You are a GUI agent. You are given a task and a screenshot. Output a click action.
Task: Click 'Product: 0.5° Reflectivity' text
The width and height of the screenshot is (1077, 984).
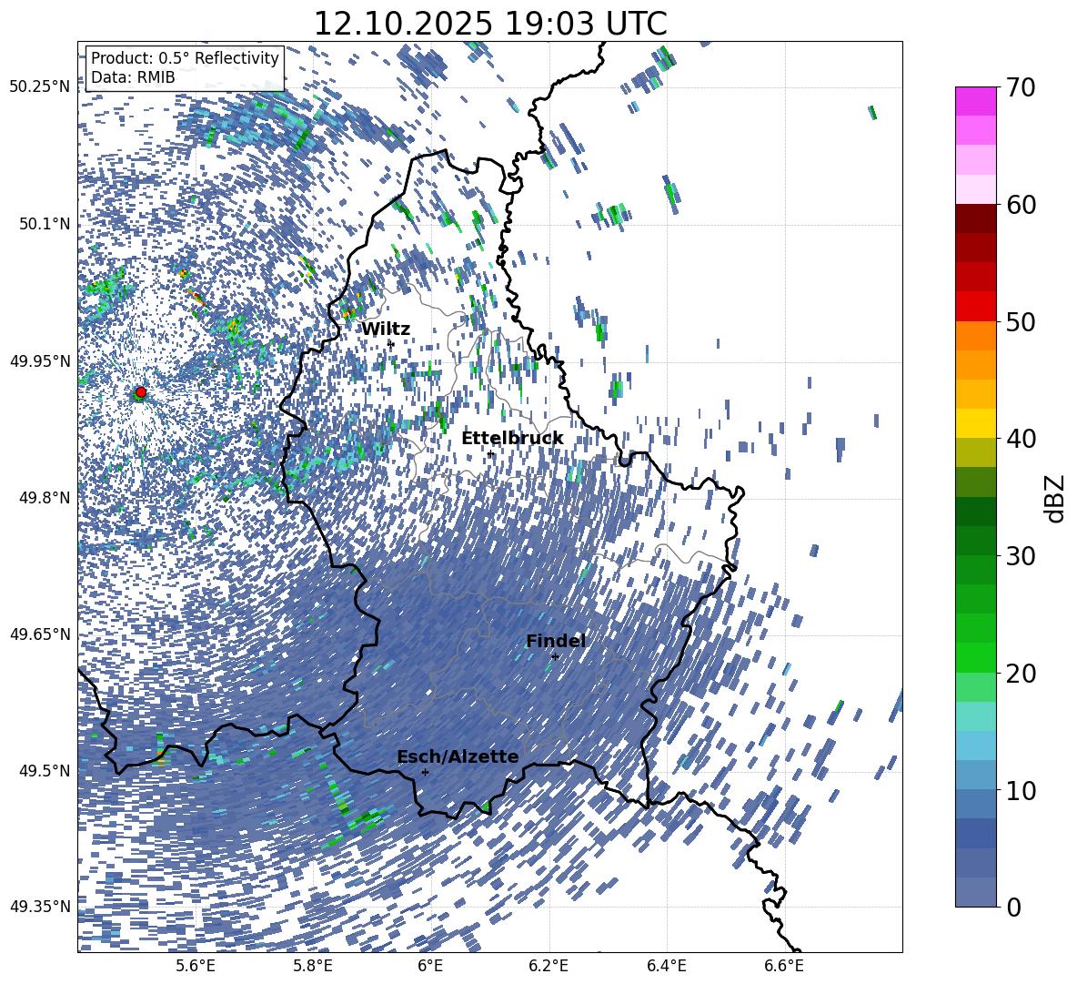tap(186, 58)
